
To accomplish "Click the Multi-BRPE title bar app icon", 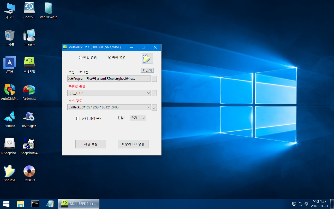I will click(x=65, y=47).
